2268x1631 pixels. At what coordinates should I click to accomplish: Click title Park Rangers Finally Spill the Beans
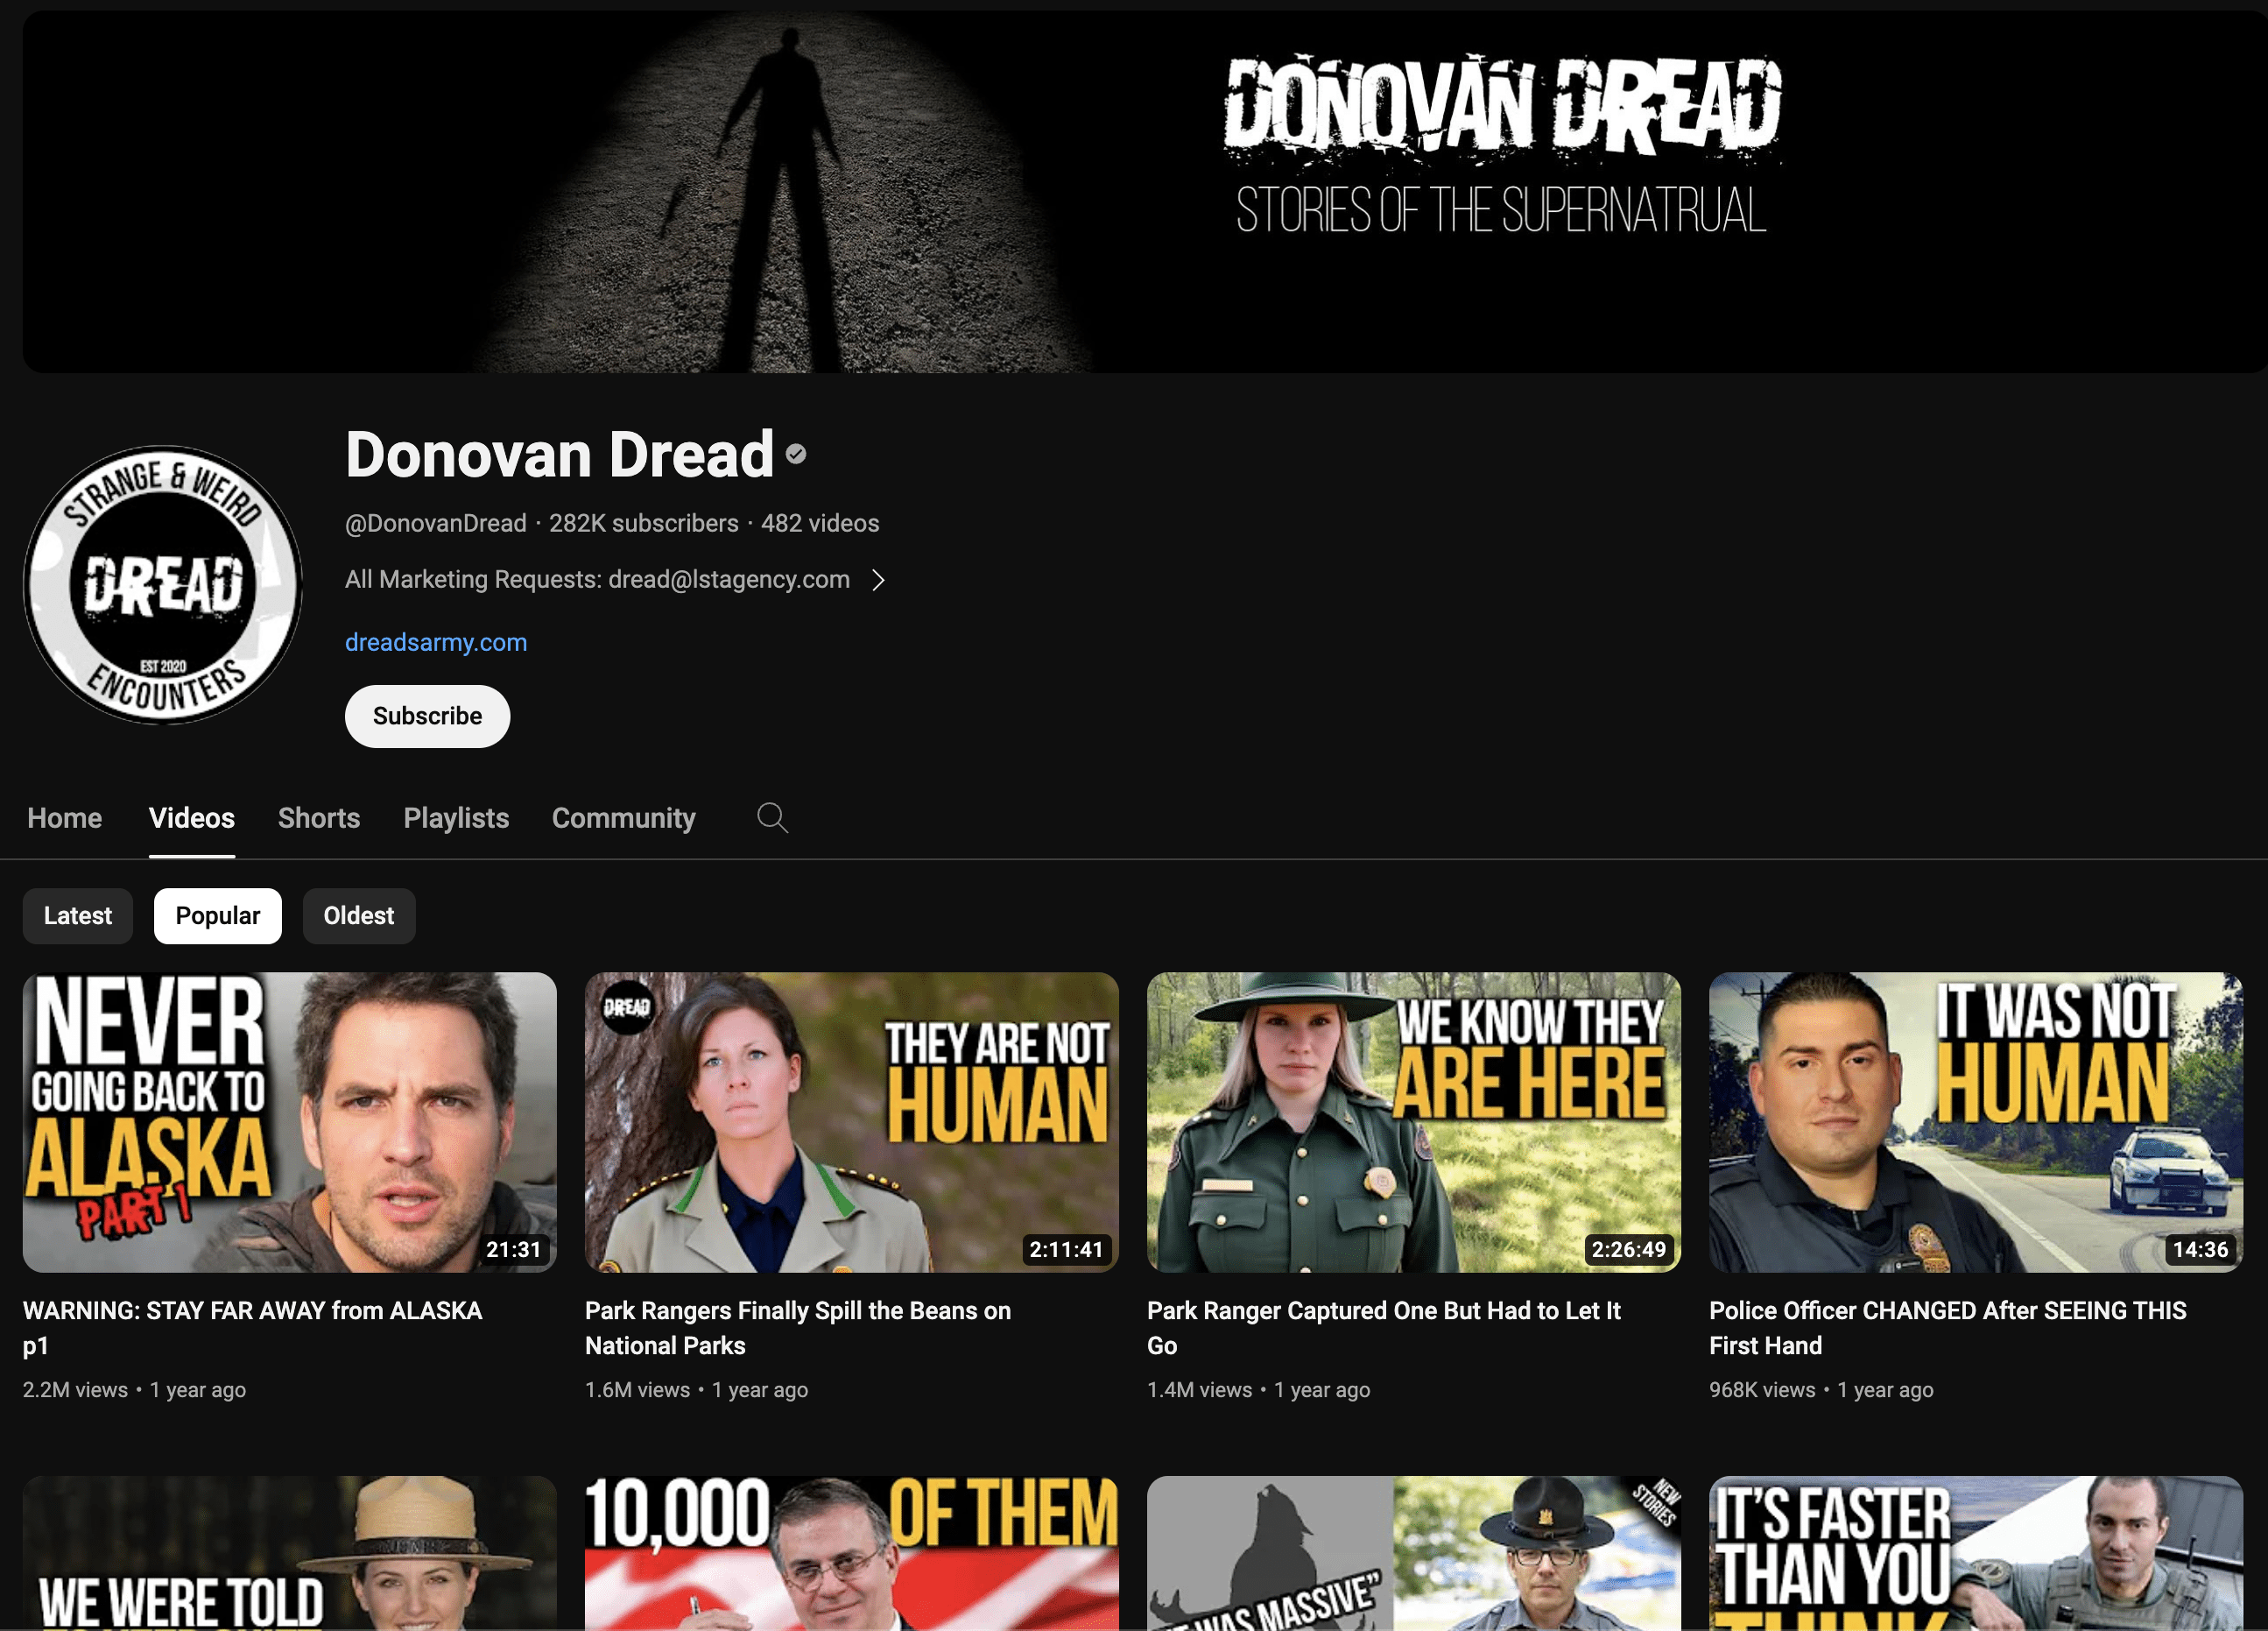click(x=798, y=1328)
